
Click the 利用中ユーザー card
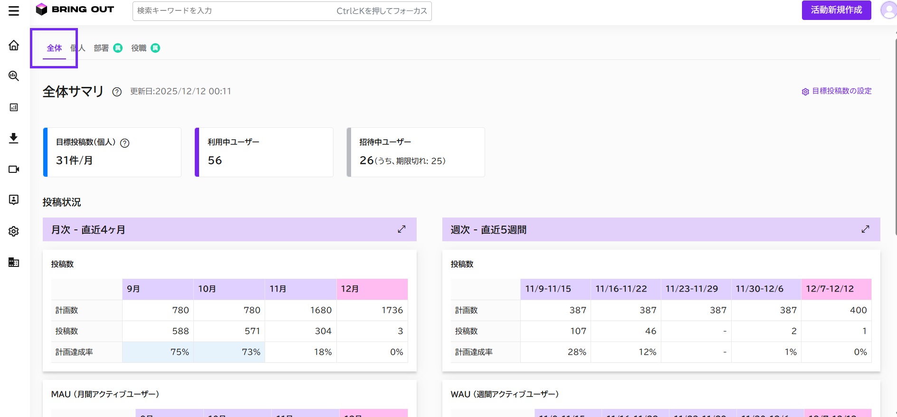[x=264, y=152]
